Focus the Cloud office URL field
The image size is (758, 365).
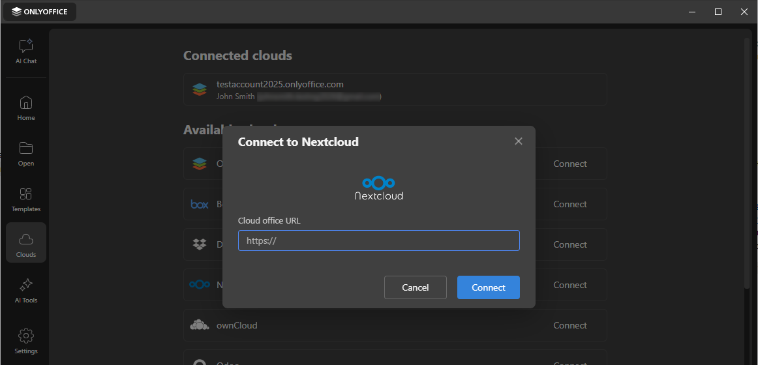tap(378, 241)
